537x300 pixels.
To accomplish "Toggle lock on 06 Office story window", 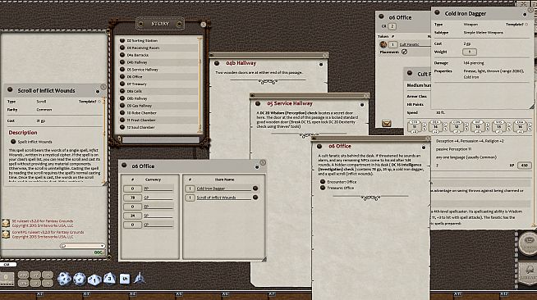I will [424, 148].
